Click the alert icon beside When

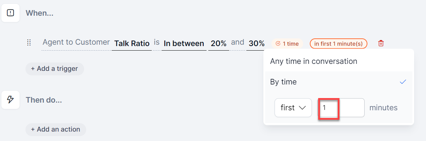[10, 13]
